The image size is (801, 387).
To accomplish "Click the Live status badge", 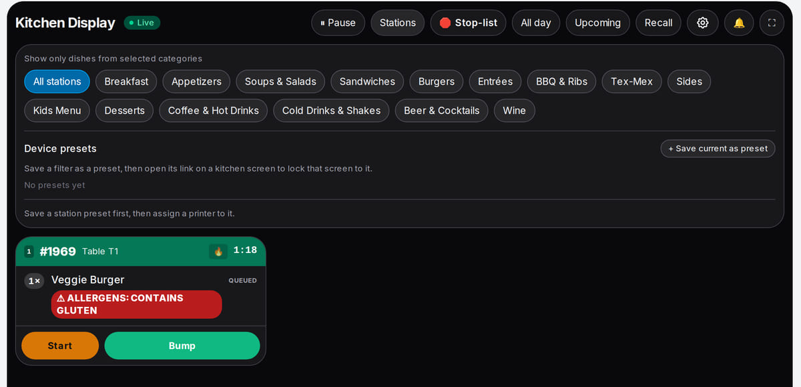I will click(x=142, y=23).
